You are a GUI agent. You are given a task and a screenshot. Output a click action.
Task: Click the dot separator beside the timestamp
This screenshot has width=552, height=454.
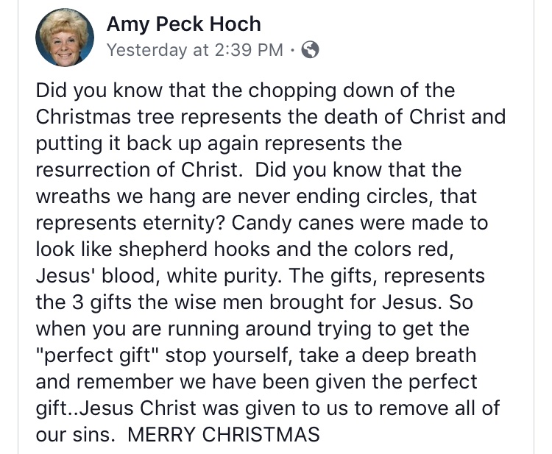tap(292, 49)
